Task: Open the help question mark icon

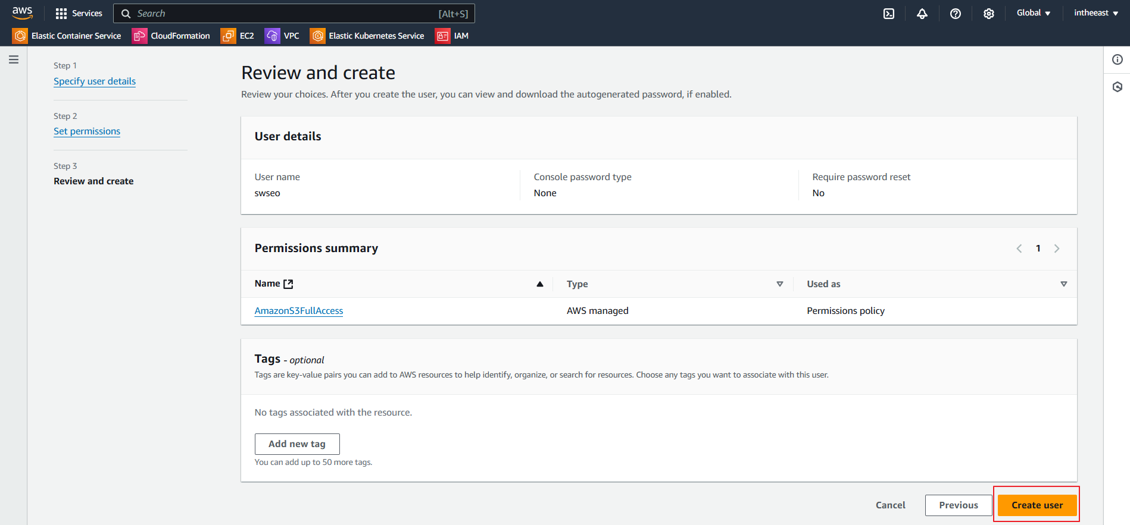Action: click(955, 13)
